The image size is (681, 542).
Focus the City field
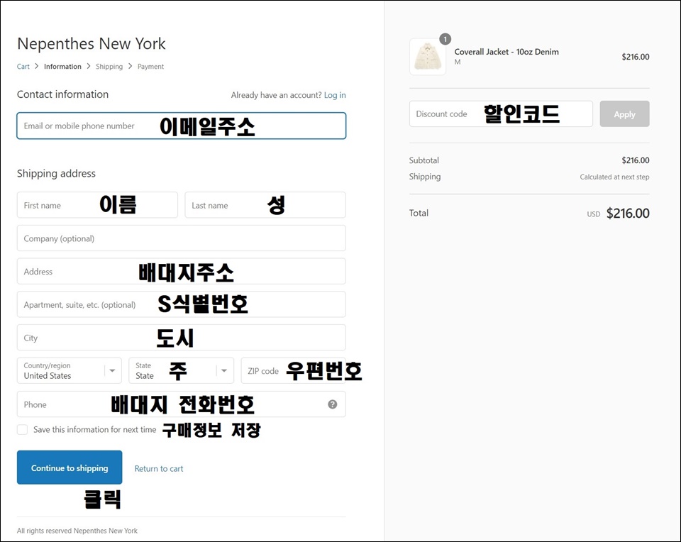point(182,338)
